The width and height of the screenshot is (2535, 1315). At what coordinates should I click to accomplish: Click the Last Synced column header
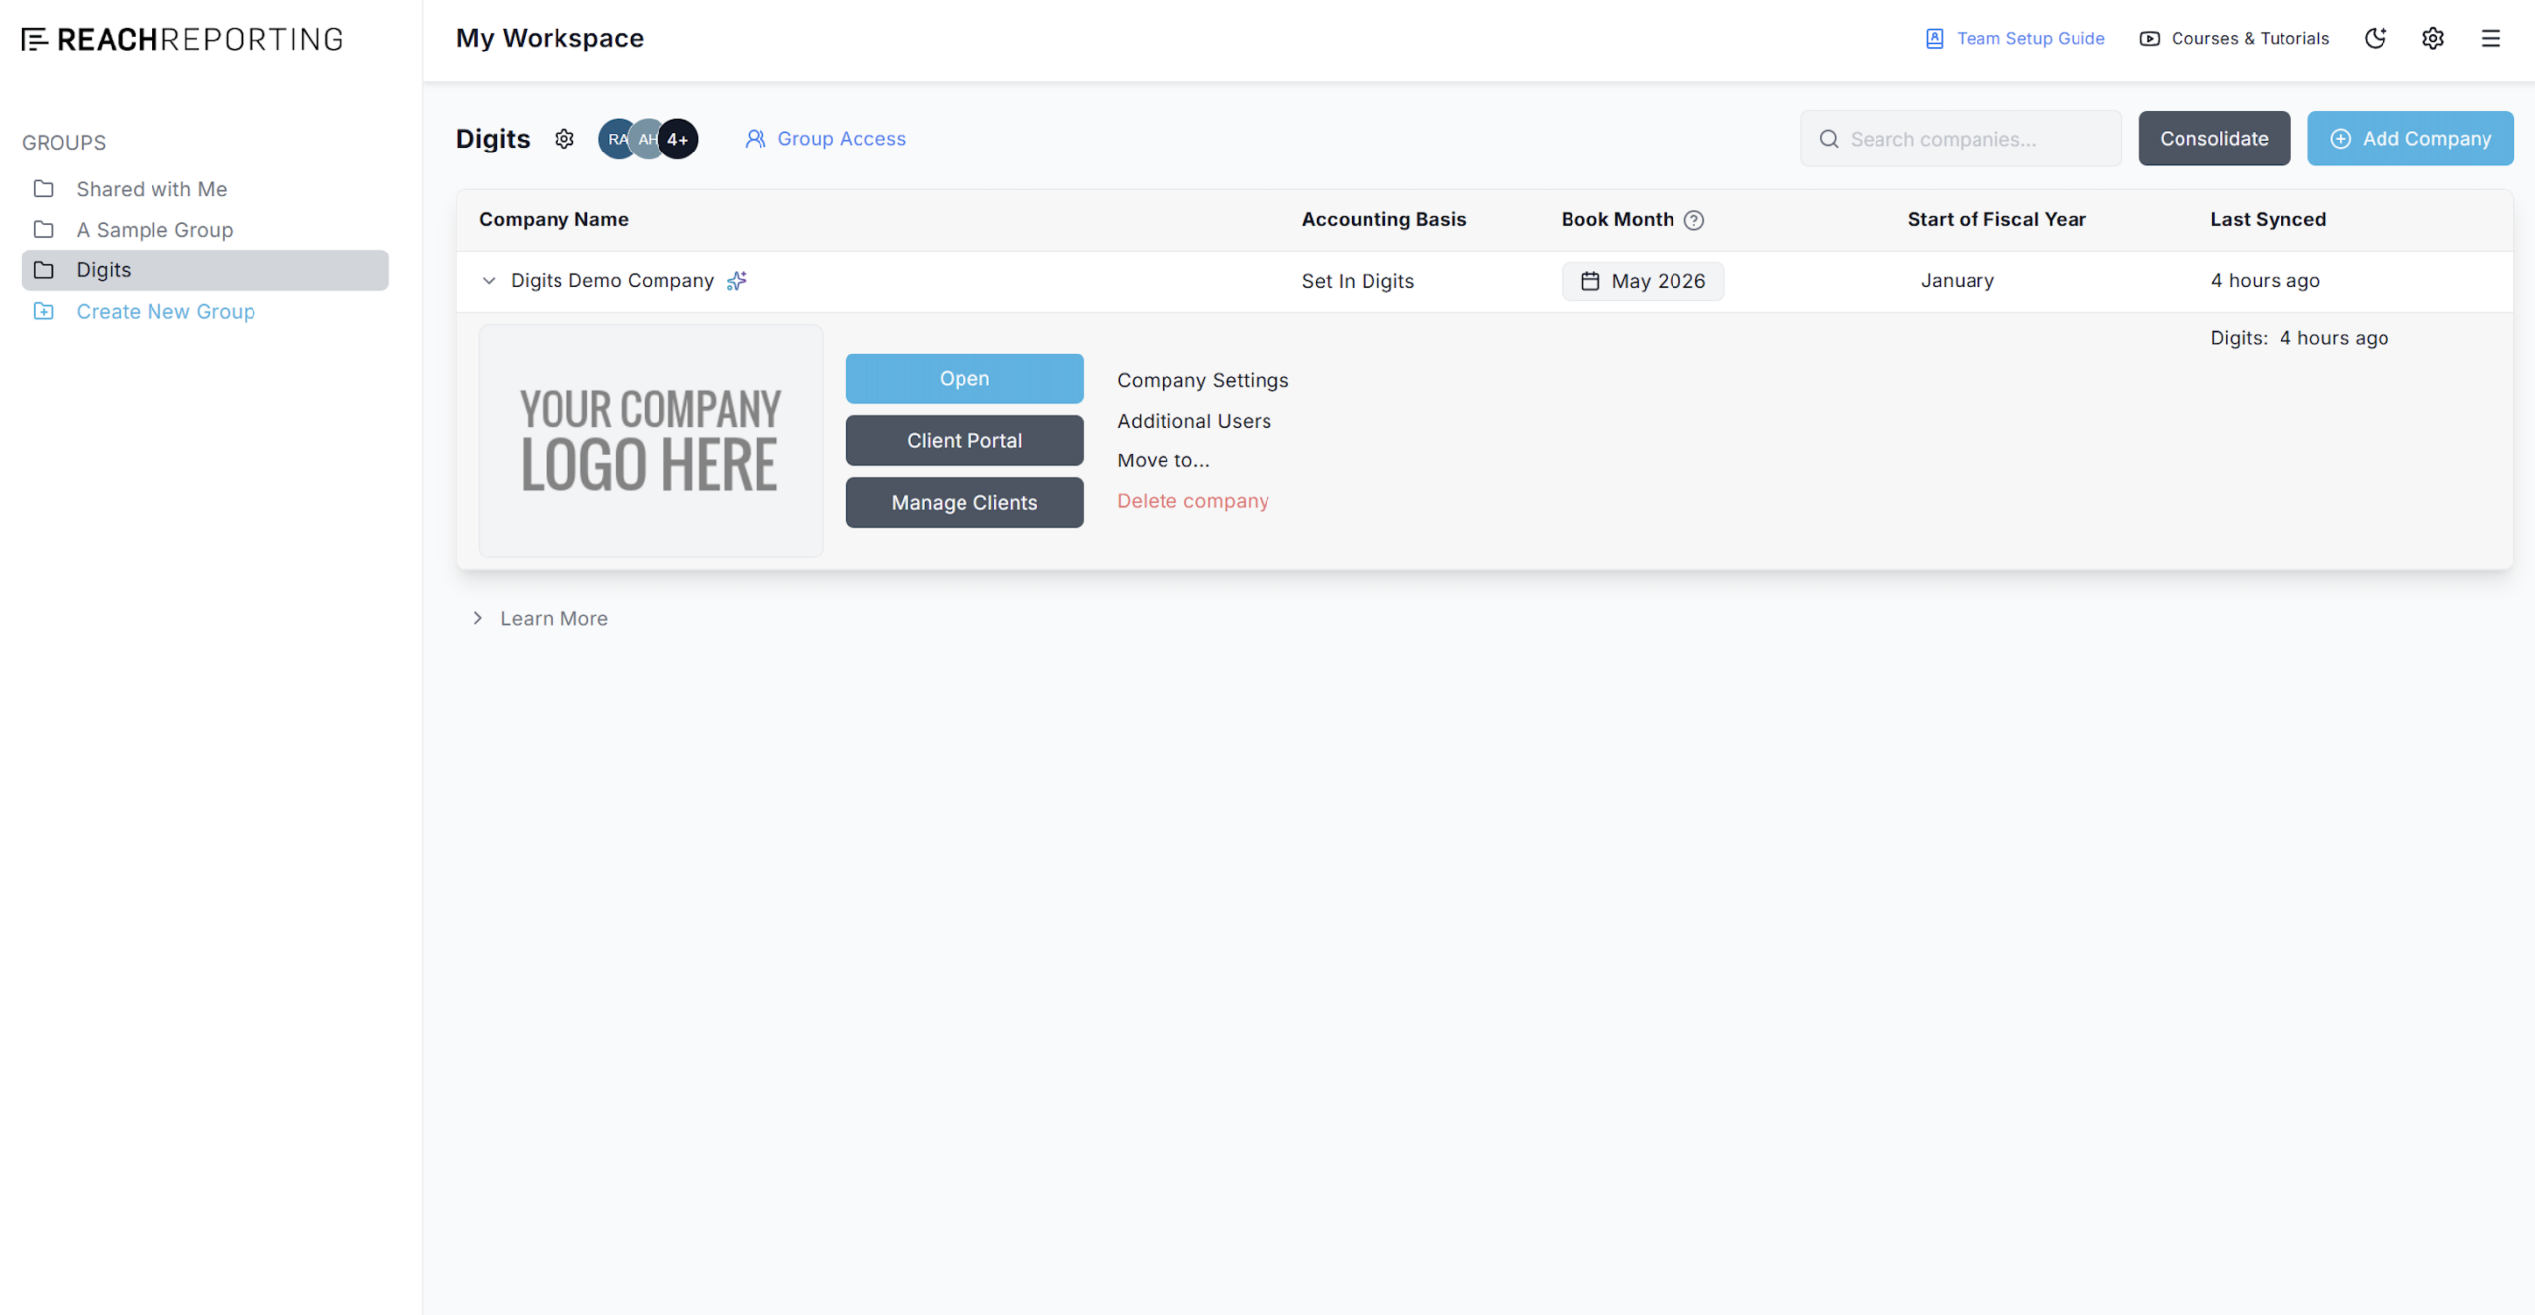(2268, 219)
